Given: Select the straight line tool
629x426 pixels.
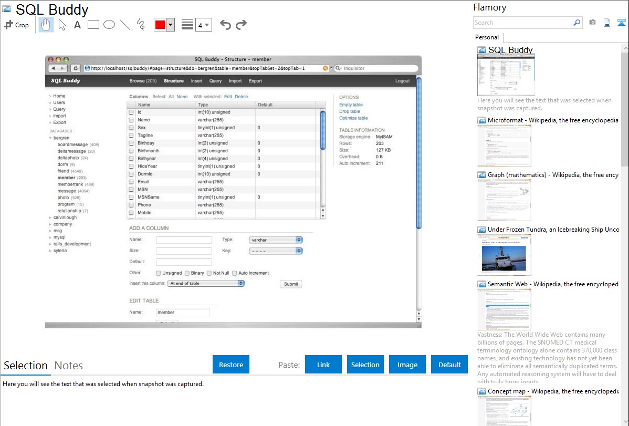Looking at the screenshot, I should coord(125,25).
